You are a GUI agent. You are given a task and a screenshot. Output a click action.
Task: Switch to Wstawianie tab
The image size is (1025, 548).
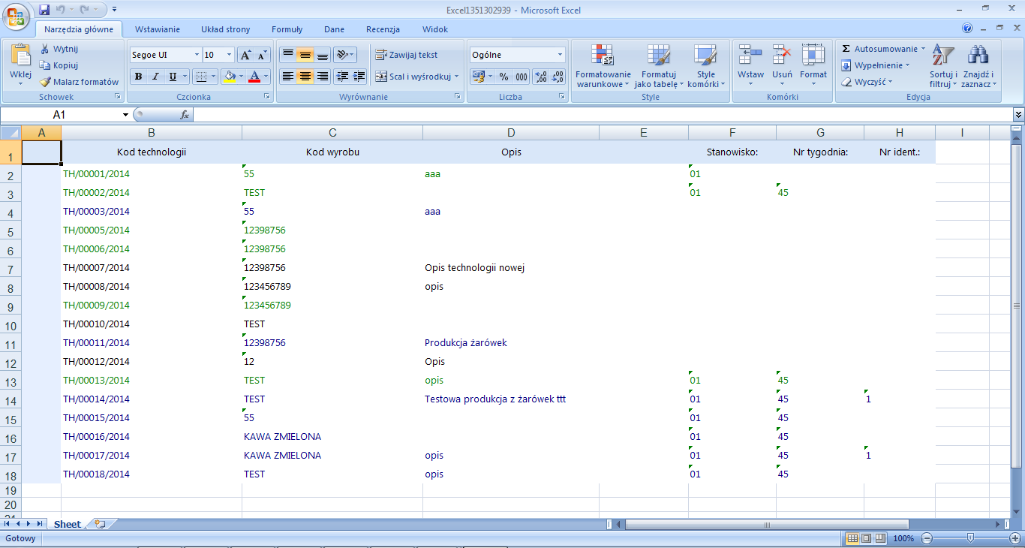point(157,29)
